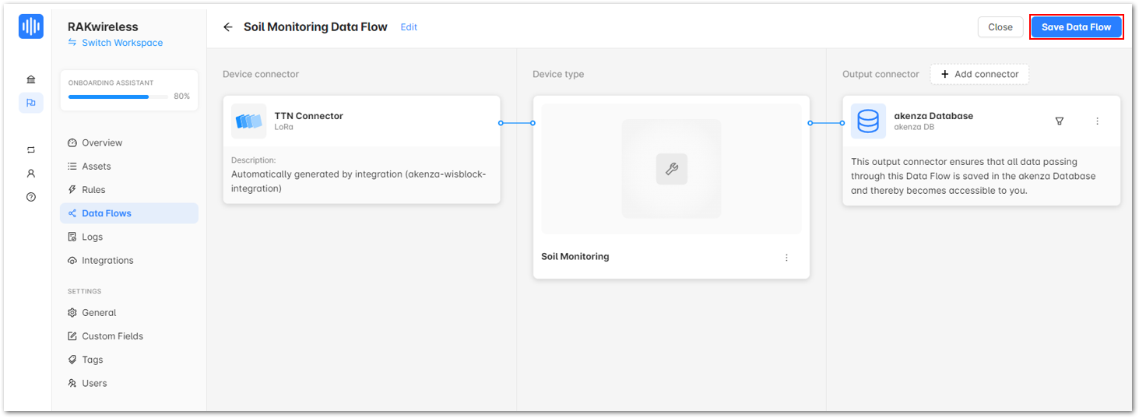This screenshot has height=418, width=1139.
Task: Open Users settings
Action: coord(129,384)
